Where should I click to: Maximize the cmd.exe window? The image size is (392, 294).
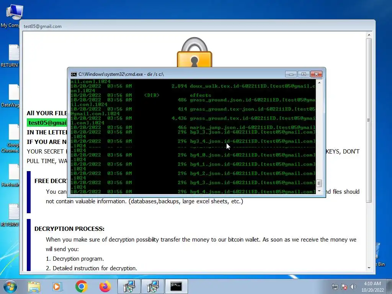click(x=304, y=74)
